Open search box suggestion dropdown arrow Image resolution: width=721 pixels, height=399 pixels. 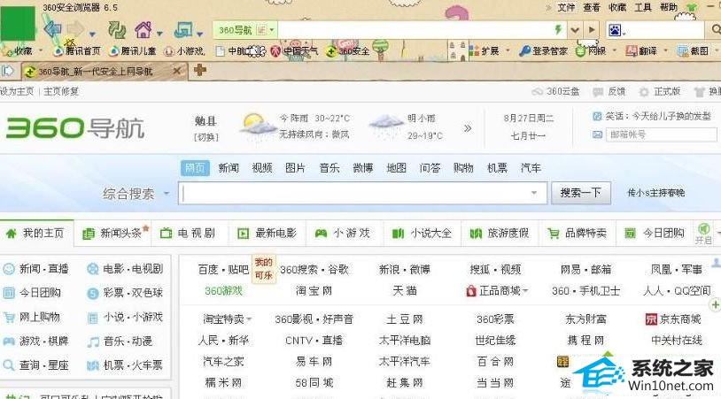point(534,193)
